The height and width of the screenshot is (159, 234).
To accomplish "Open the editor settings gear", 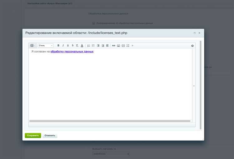I will [x=193, y=46].
